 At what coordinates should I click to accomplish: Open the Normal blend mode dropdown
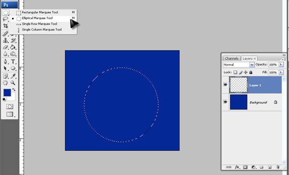click(238, 65)
